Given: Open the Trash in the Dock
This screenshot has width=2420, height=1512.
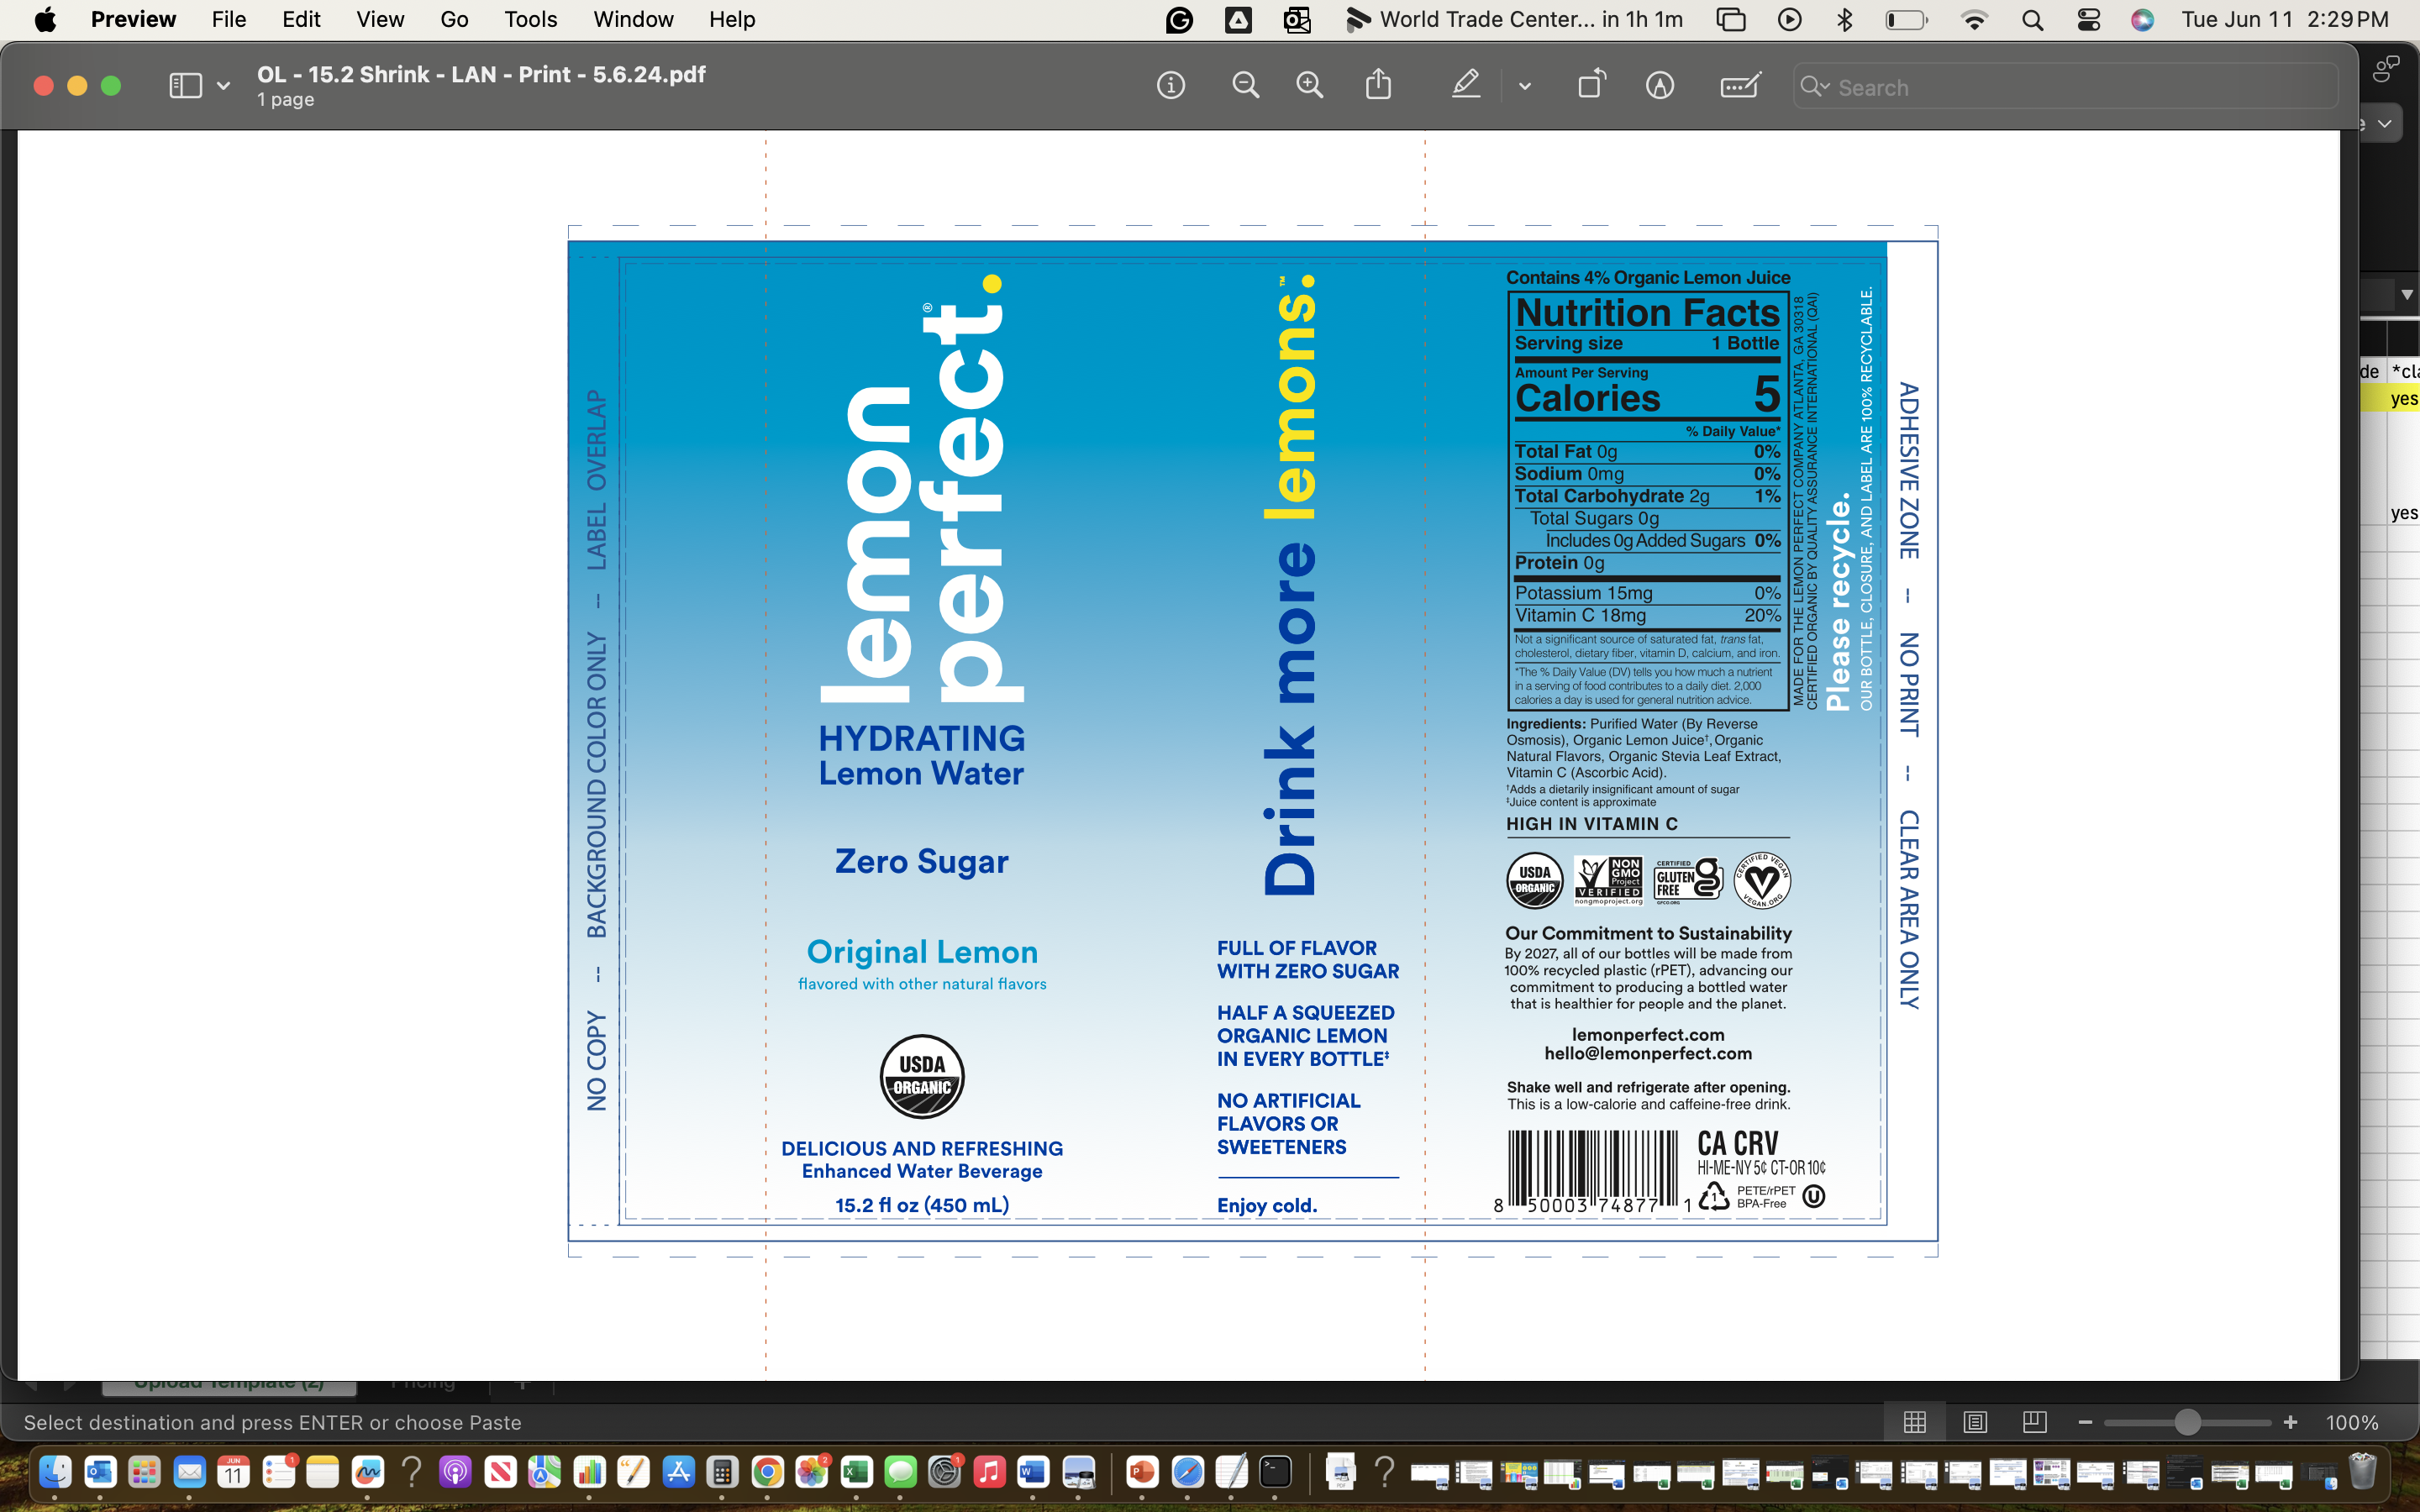Looking at the screenshot, I should 2362,1472.
